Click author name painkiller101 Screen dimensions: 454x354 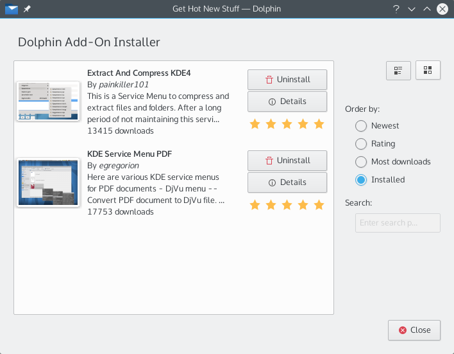124,84
